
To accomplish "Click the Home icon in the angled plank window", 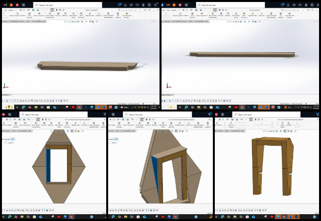I will tap(21, 10).
